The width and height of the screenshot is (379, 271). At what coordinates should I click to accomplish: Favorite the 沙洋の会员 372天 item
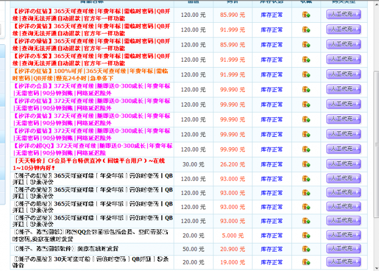click(x=306, y=90)
